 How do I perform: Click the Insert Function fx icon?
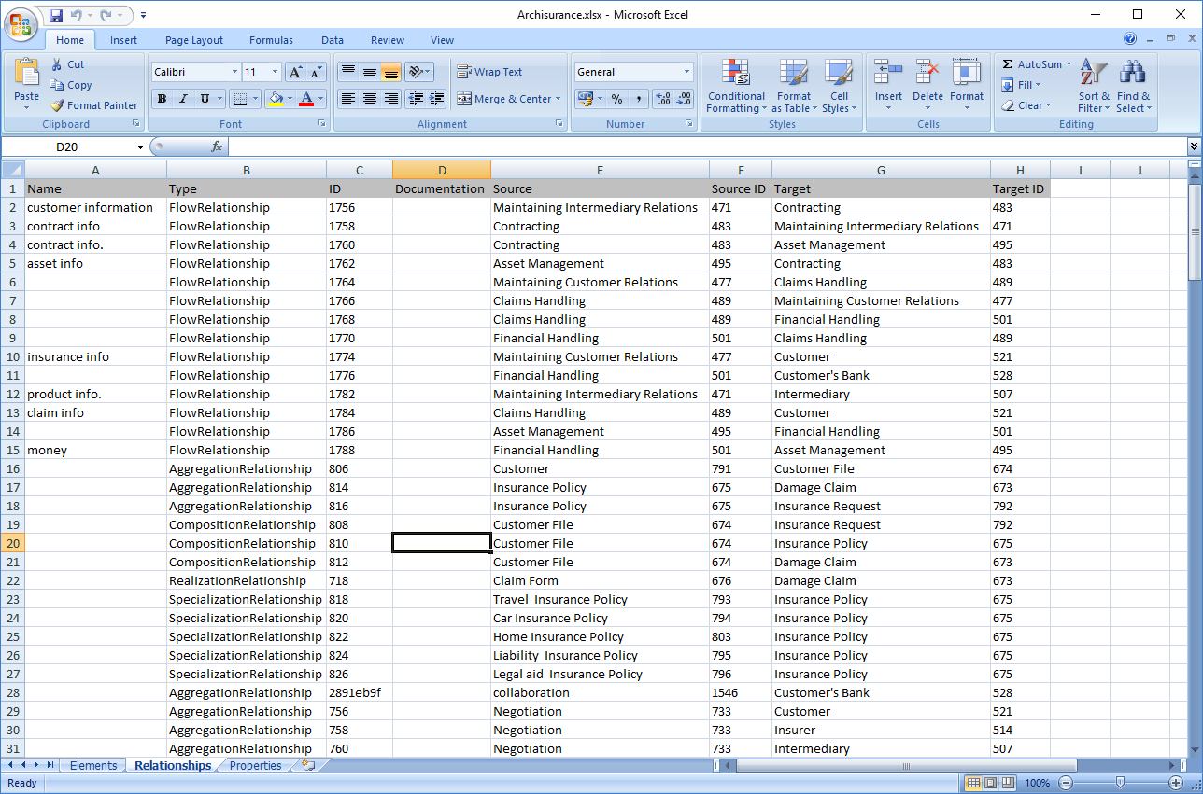(217, 146)
